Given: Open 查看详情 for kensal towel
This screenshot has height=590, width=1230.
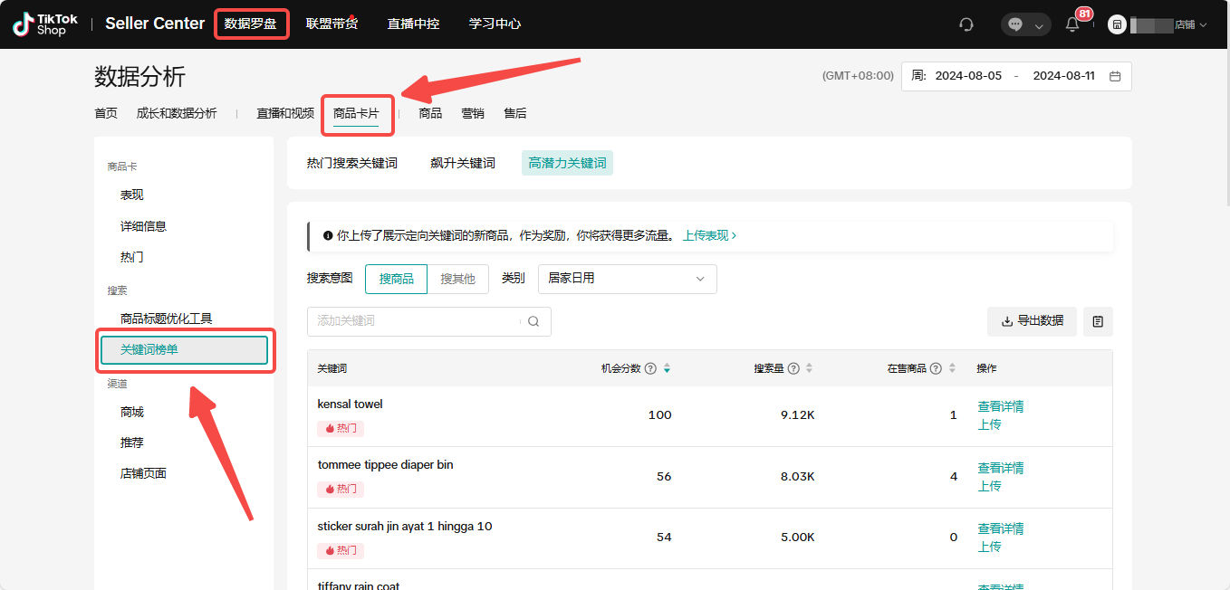Looking at the screenshot, I should [1000, 406].
